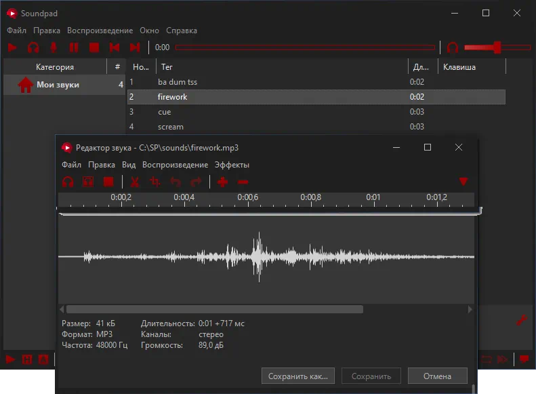This screenshot has height=394, width=536.
Task: Click the red plus zoom-in icon
Action: point(222,182)
